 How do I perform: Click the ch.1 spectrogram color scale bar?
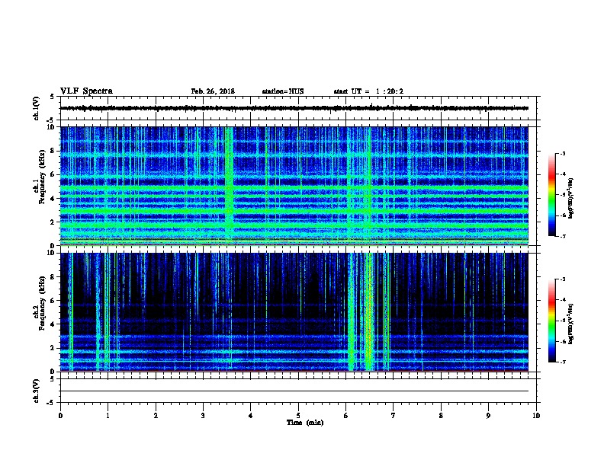[x=552, y=195]
